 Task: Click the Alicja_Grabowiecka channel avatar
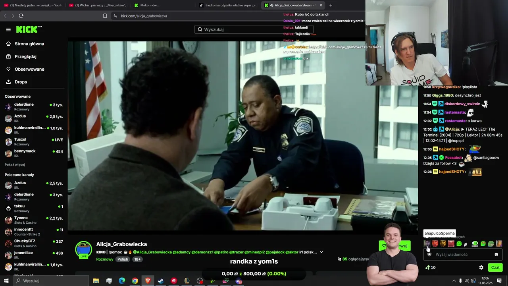(x=84, y=249)
